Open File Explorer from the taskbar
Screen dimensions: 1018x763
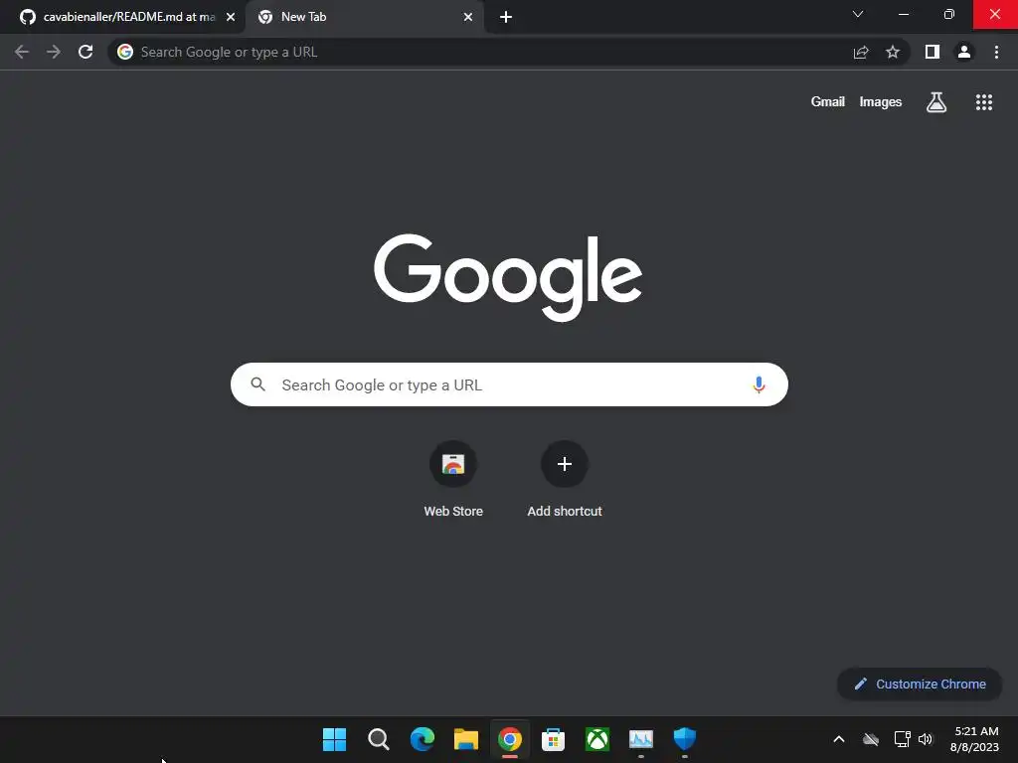[x=465, y=739]
